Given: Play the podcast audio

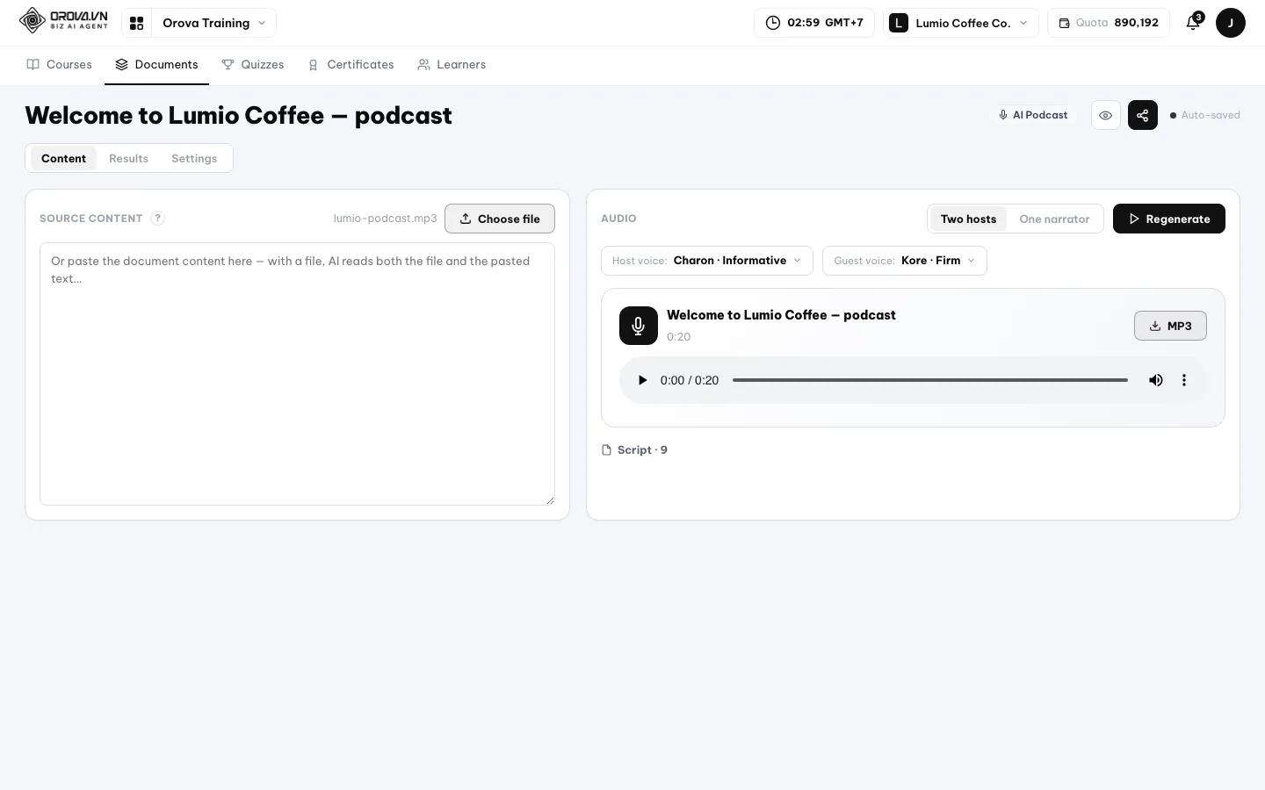Looking at the screenshot, I should click(x=642, y=380).
